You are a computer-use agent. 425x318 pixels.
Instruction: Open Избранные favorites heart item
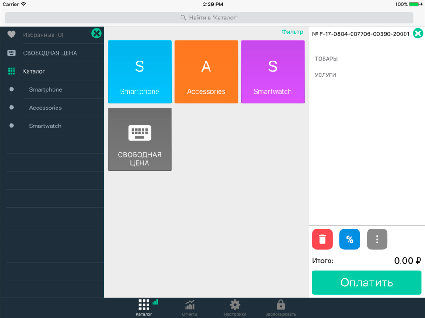tap(43, 35)
